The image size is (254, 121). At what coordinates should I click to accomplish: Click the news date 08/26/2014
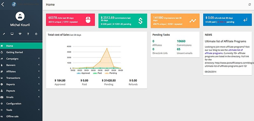211,72
